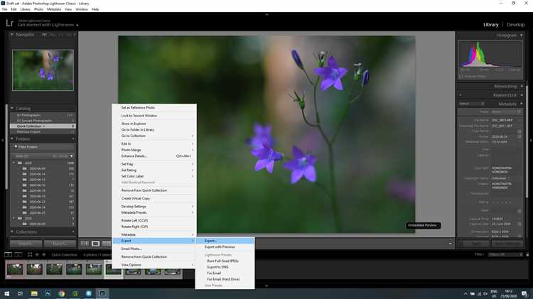Image resolution: width=533 pixels, height=299 pixels.
Task: Open the Filters Off dropdown in the filmstrip
Action: point(505,254)
